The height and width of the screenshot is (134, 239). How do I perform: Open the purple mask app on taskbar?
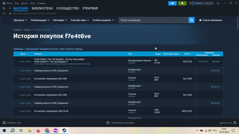coord(56,131)
